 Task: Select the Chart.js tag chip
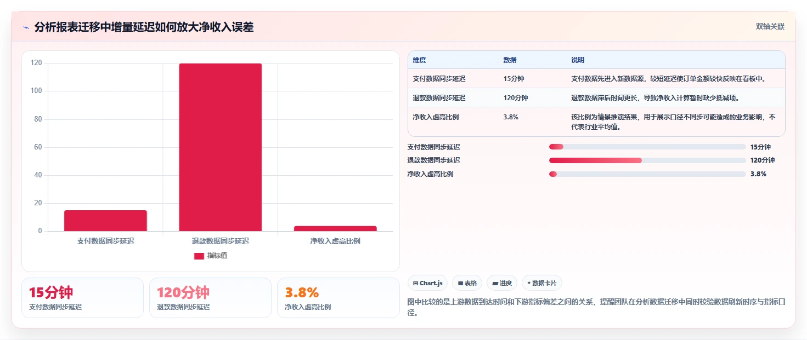coord(427,283)
